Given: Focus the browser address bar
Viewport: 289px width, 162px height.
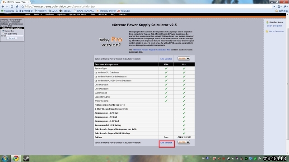Looking at the screenshot, I should (148, 6).
